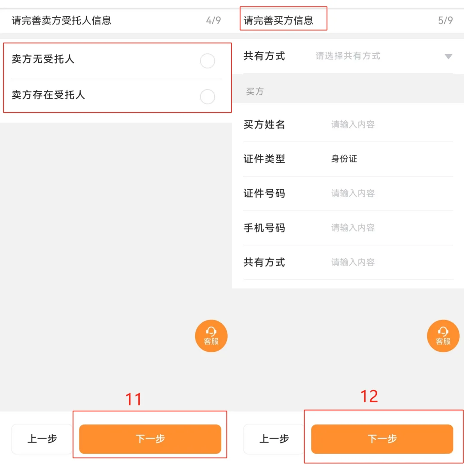Viewport: 464px width, 464px height.
Task: Focus the 买方姓名 input field
Action: click(392, 124)
